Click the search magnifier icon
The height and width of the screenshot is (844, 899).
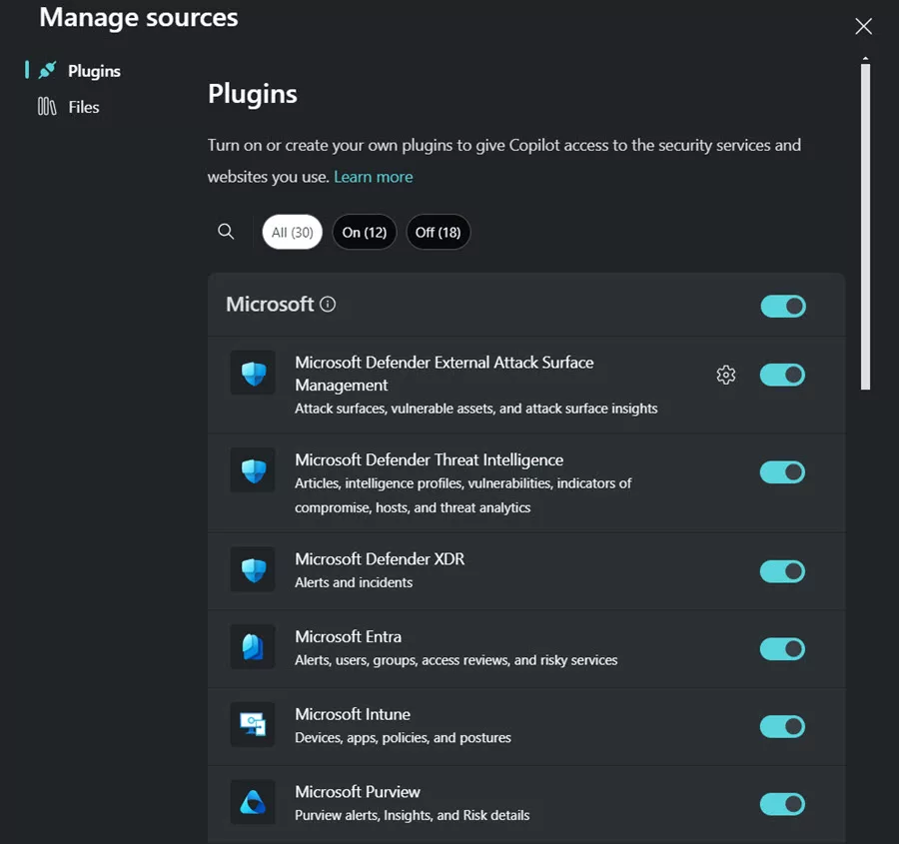click(x=226, y=232)
